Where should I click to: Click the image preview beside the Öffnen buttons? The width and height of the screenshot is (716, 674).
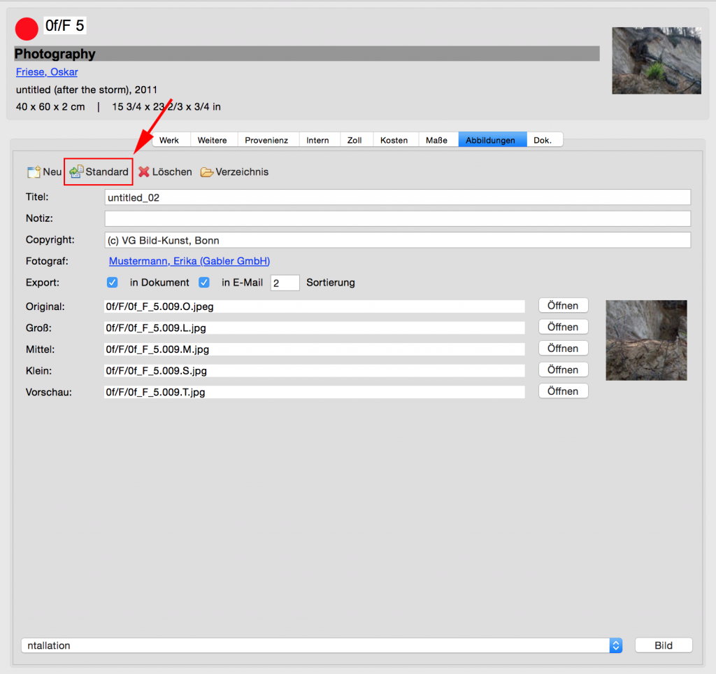tap(646, 340)
